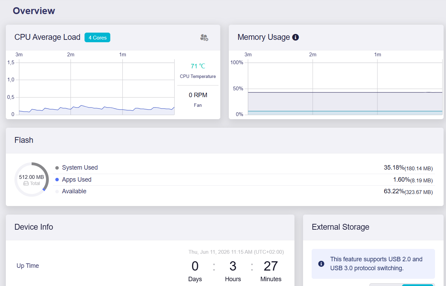The height and width of the screenshot is (286, 446).
Task: Click the info icon in External Storage notice
Action: pos(321,264)
